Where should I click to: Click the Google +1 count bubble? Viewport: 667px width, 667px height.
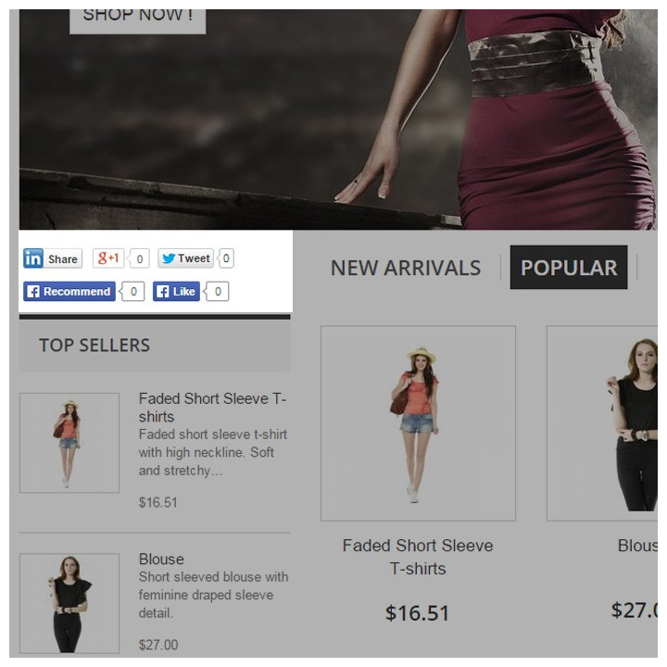139,258
